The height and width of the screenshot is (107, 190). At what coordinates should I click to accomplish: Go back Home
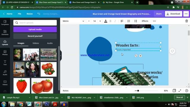coord(8,14)
